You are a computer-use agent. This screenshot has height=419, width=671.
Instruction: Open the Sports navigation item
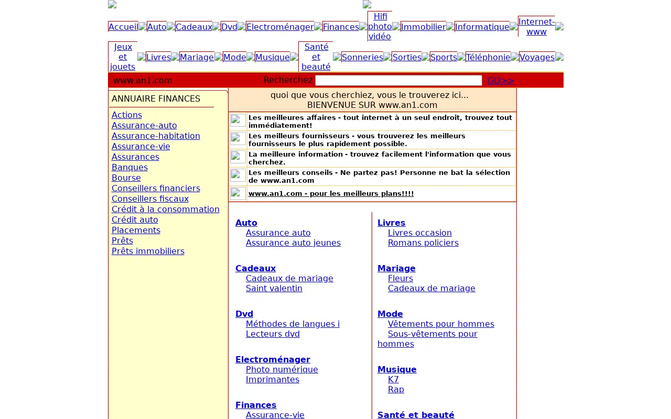[x=443, y=57]
